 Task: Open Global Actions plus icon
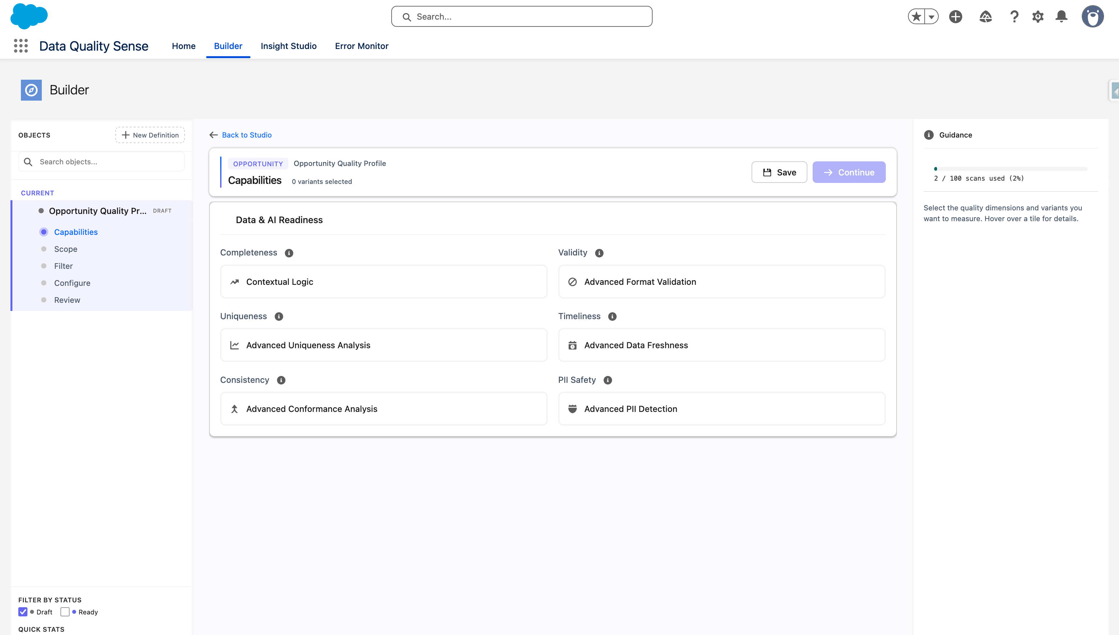(955, 17)
